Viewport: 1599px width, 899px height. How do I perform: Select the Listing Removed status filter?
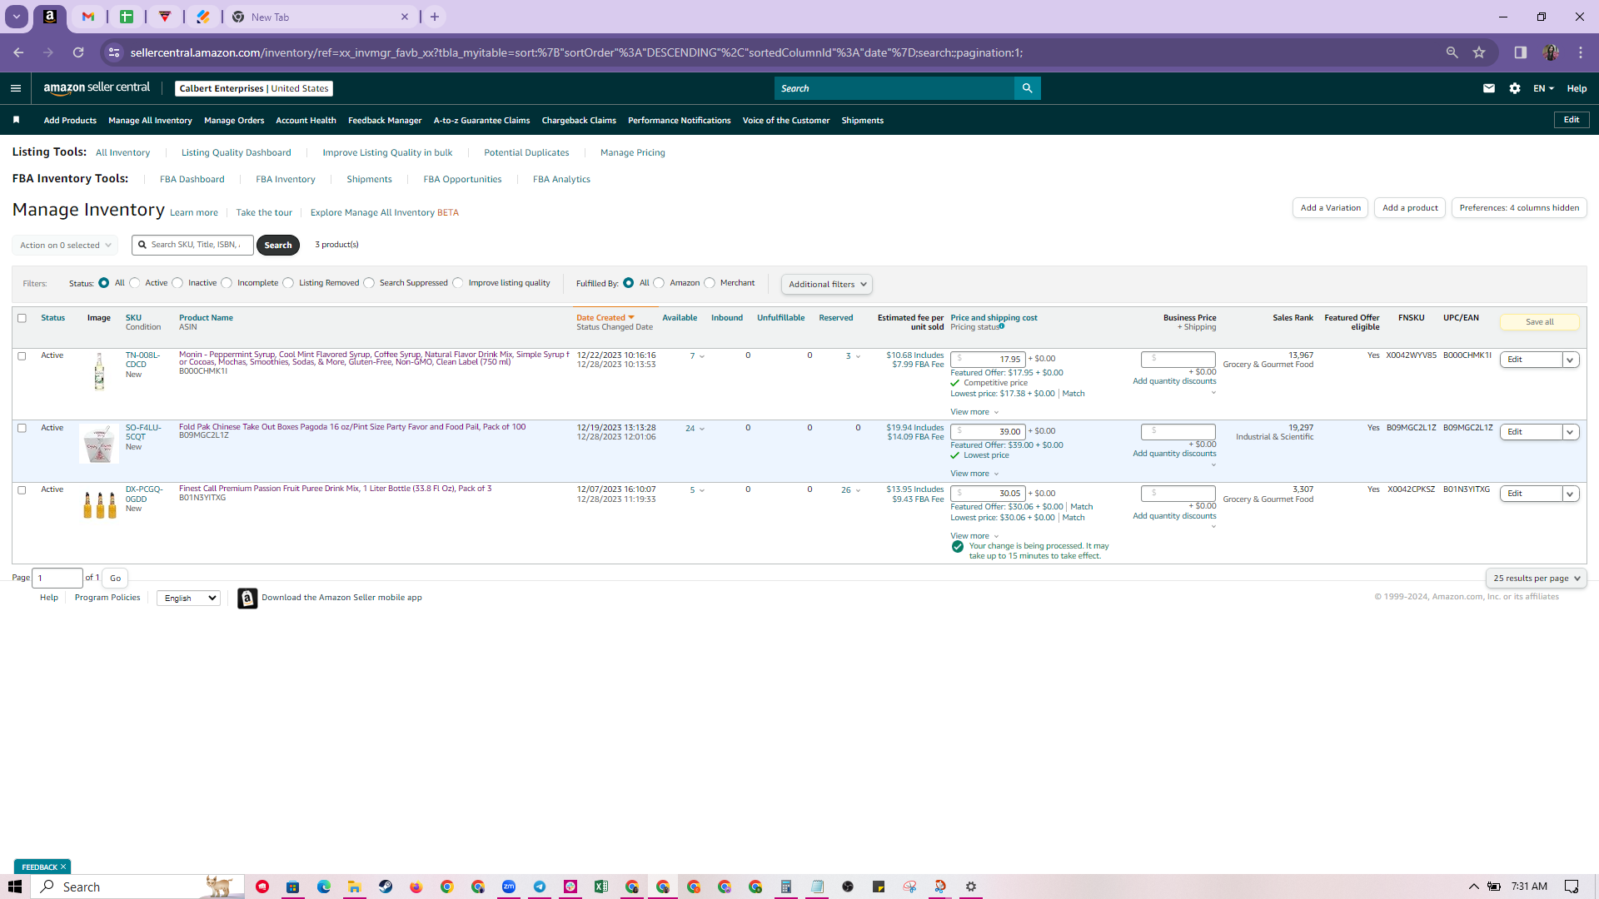point(288,283)
